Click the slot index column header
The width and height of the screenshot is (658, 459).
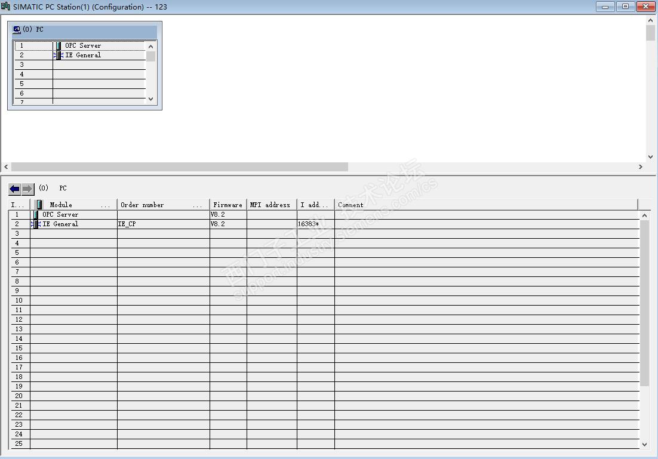coord(19,205)
